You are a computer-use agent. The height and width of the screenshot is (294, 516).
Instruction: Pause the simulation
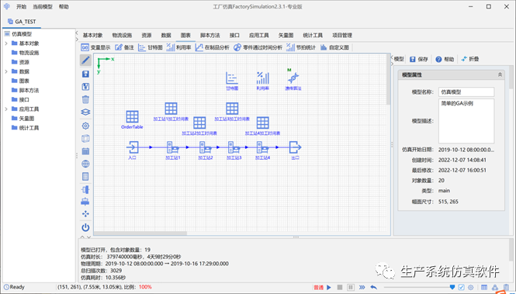[x=351, y=288]
